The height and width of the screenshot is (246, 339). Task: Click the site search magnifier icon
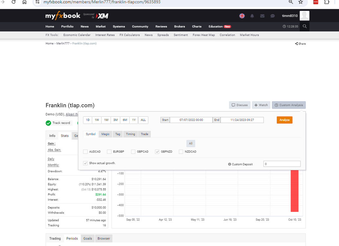point(305,26)
